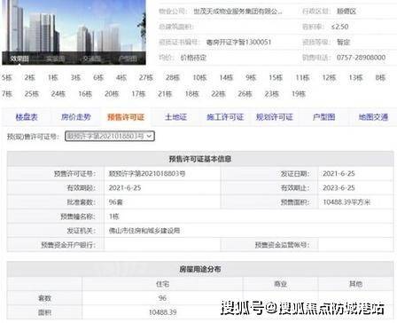The image size is (397, 323).
Task: Select the 效果图 image tab
Action: [19, 59]
